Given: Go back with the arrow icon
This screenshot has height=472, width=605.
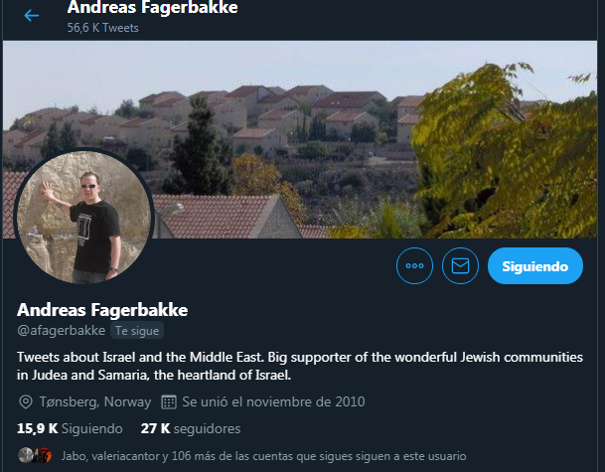Looking at the screenshot, I should [x=31, y=16].
